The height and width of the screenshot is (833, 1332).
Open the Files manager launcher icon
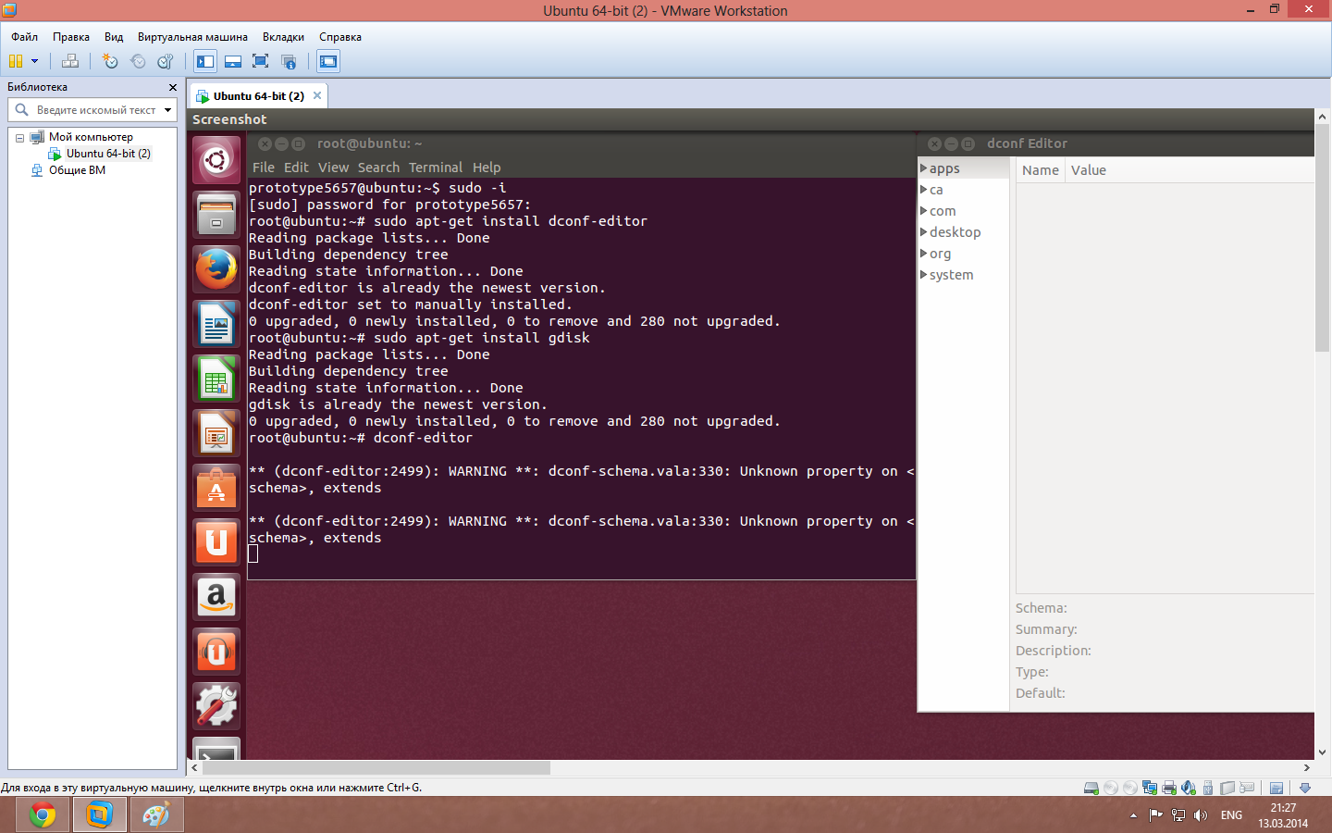click(216, 215)
